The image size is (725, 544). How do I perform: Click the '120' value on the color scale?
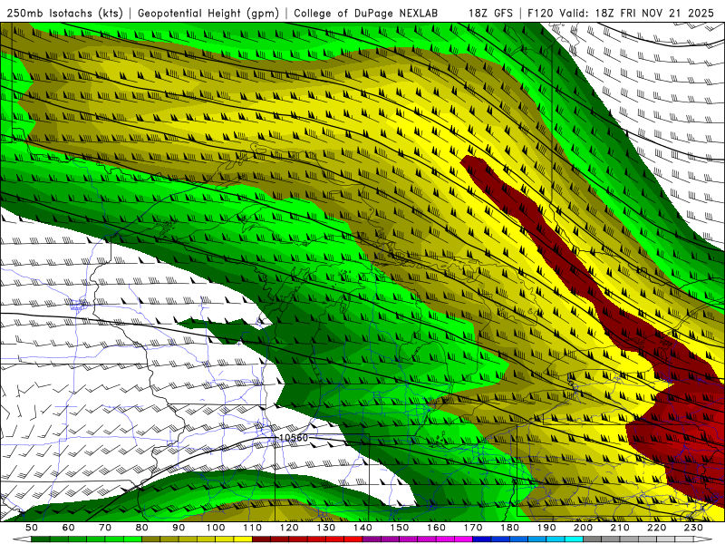coord(289,528)
